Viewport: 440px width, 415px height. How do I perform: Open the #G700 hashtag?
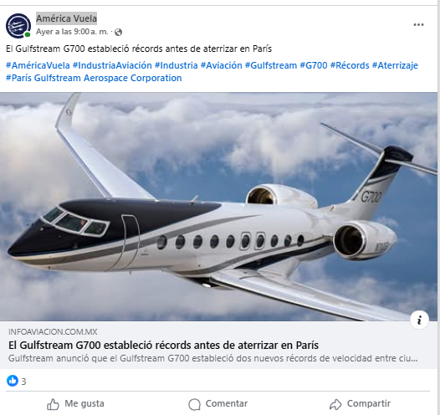(314, 65)
